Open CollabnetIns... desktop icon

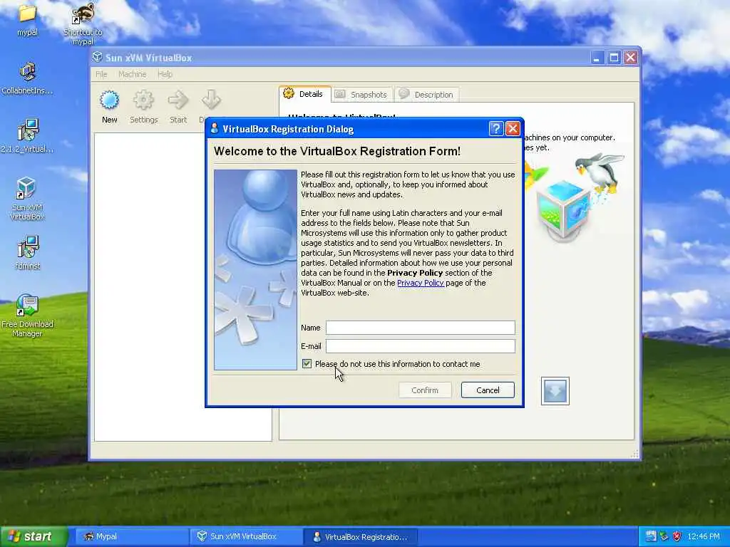pyautogui.click(x=27, y=78)
